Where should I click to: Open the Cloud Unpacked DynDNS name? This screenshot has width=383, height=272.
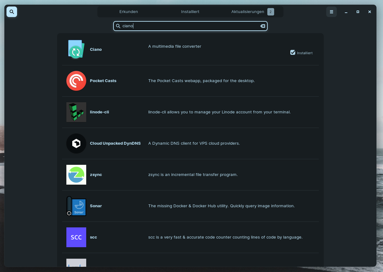click(115, 143)
